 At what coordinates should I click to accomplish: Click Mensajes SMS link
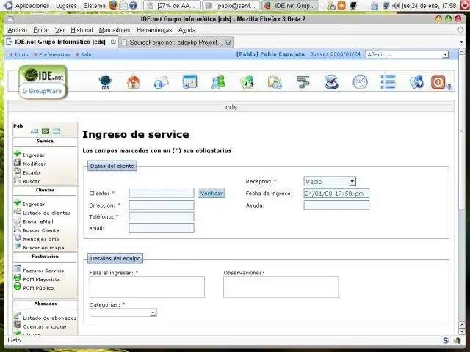click(x=41, y=239)
